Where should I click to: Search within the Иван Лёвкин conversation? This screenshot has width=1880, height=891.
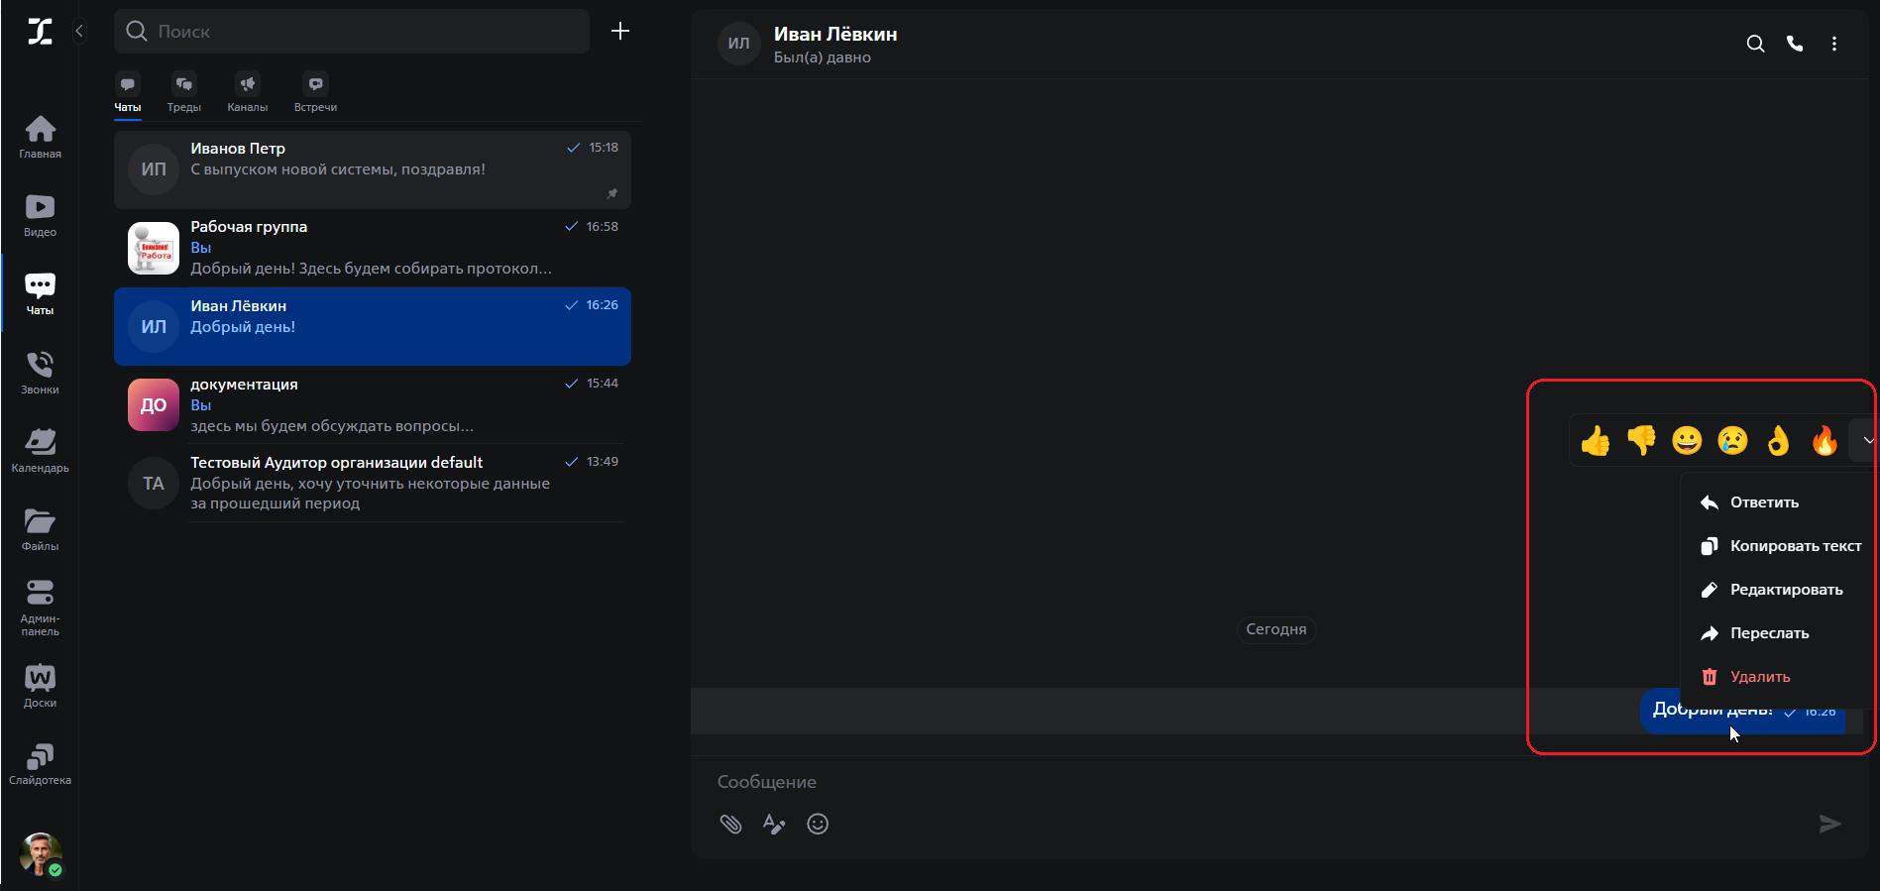[x=1755, y=44]
